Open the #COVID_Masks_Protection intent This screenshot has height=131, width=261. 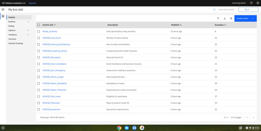click(54, 90)
